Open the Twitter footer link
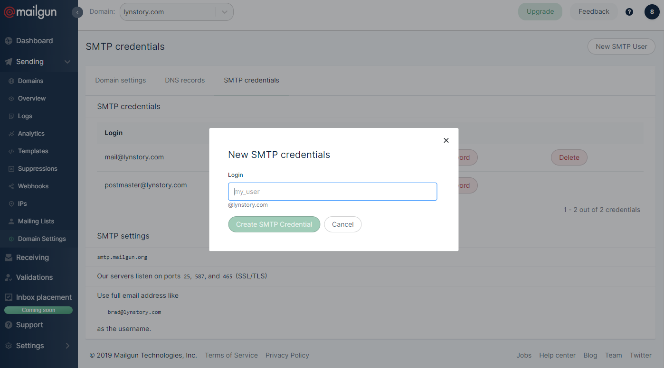This screenshot has width=664, height=368. (x=641, y=355)
